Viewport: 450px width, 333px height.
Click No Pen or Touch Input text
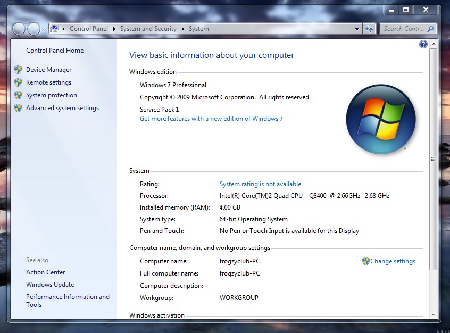point(289,231)
